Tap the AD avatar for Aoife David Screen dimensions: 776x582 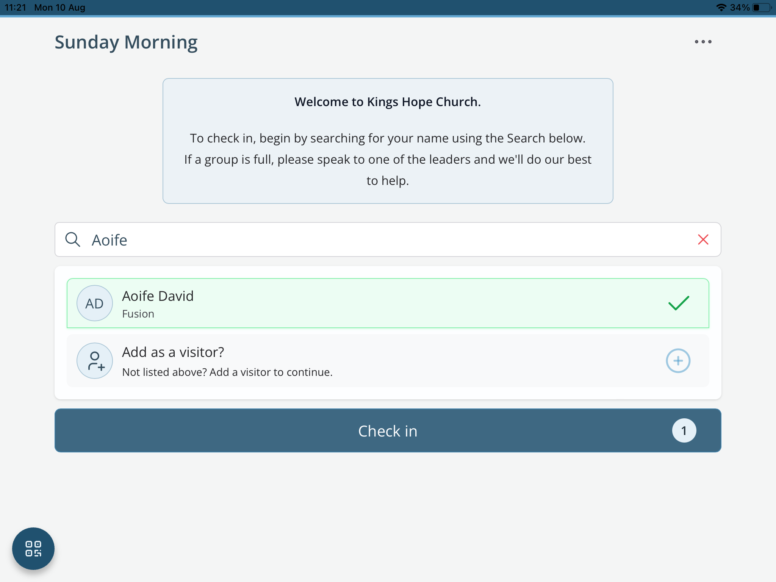95,303
